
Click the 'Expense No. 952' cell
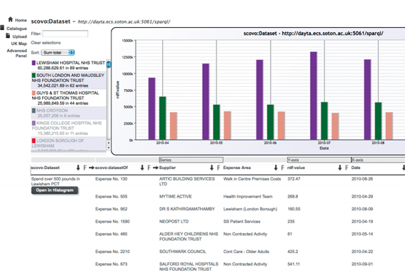click(x=111, y=209)
